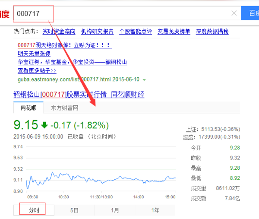Open the 机构研究报告 link
This screenshot has width=259, height=219.
pyautogui.click(x=97, y=32)
